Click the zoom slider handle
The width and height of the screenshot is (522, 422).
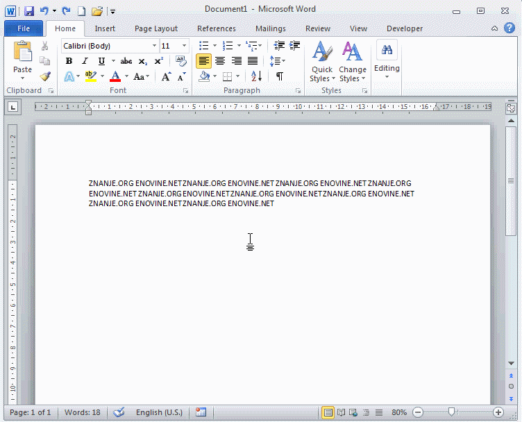pos(452,412)
